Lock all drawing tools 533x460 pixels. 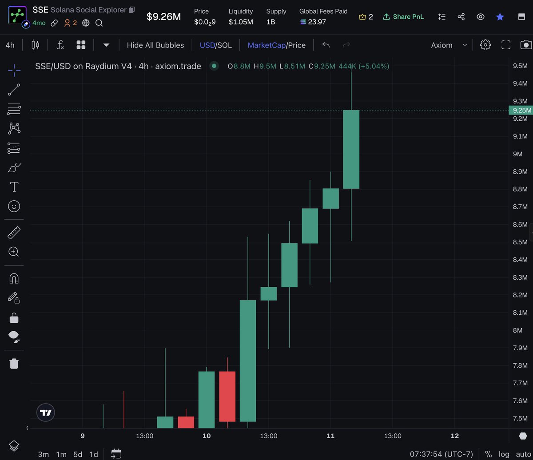(x=14, y=317)
